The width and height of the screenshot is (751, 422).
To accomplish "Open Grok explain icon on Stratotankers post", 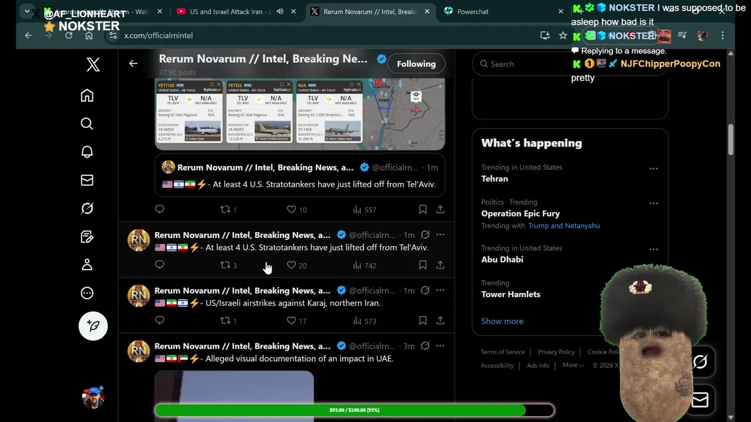I will click(425, 234).
